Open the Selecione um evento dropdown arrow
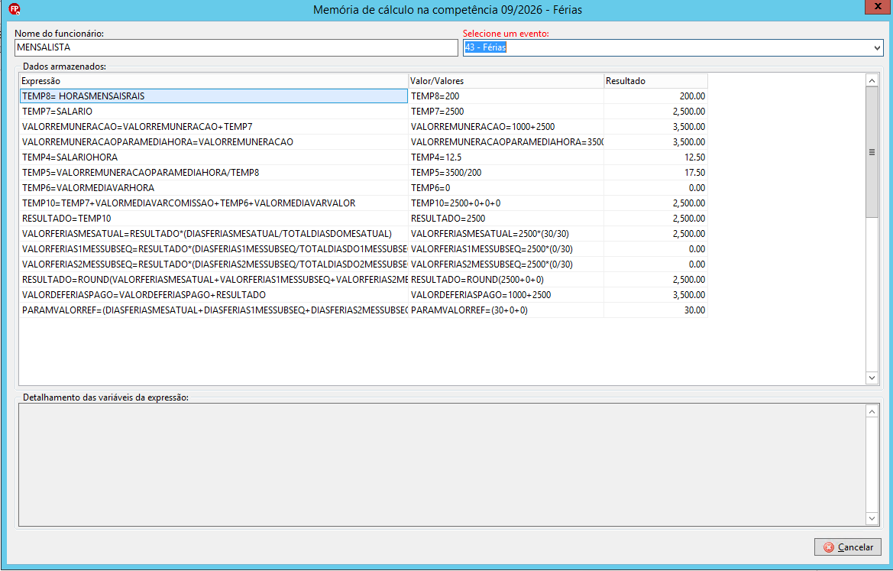Image resolution: width=893 pixels, height=571 pixels. click(x=877, y=48)
